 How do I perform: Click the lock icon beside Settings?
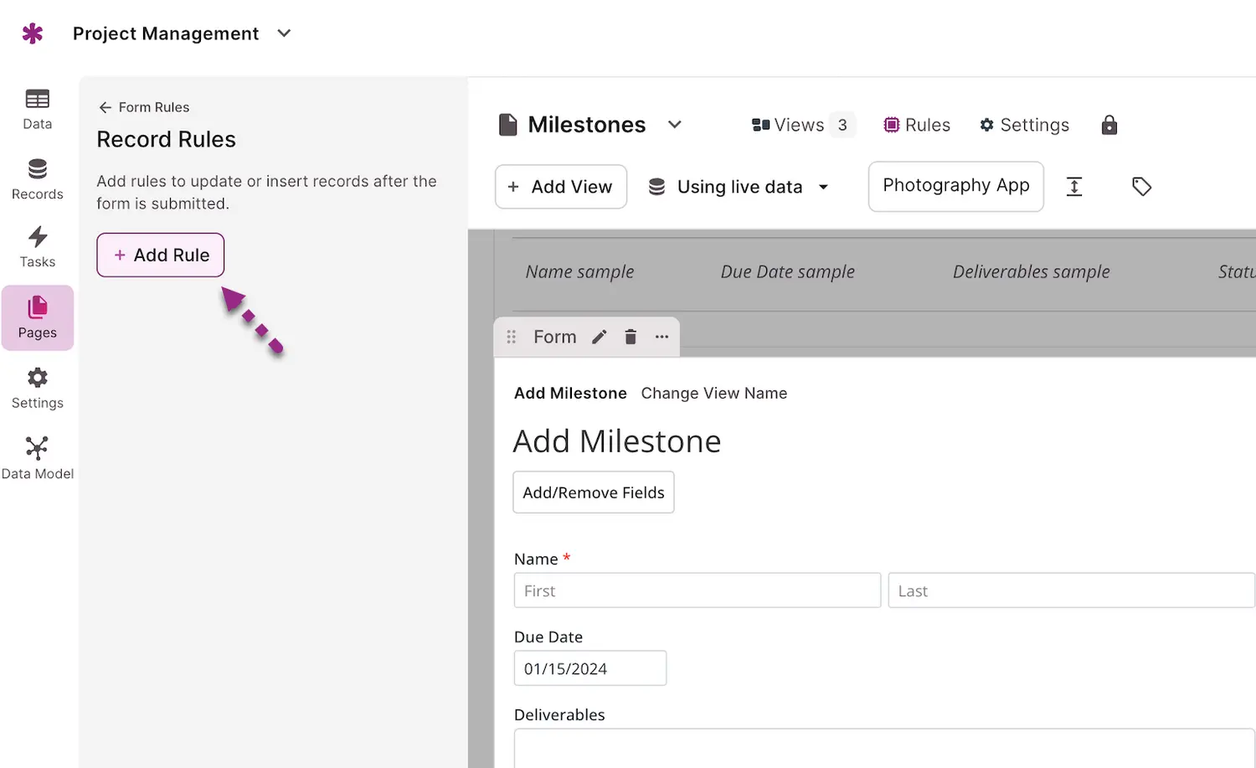[x=1109, y=125]
